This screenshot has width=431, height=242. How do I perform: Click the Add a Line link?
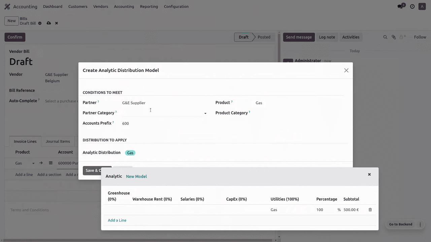pyautogui.click(x=117, y=220)
